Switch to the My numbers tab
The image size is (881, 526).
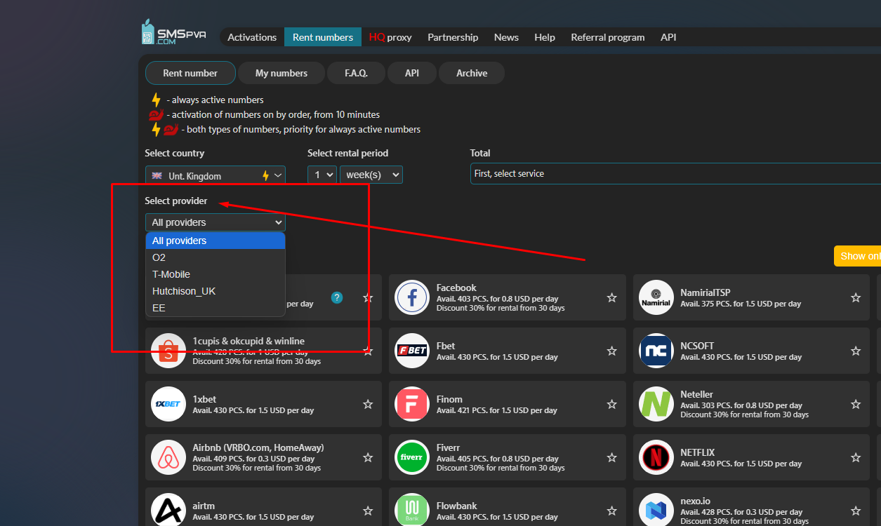tap(281, 73)
